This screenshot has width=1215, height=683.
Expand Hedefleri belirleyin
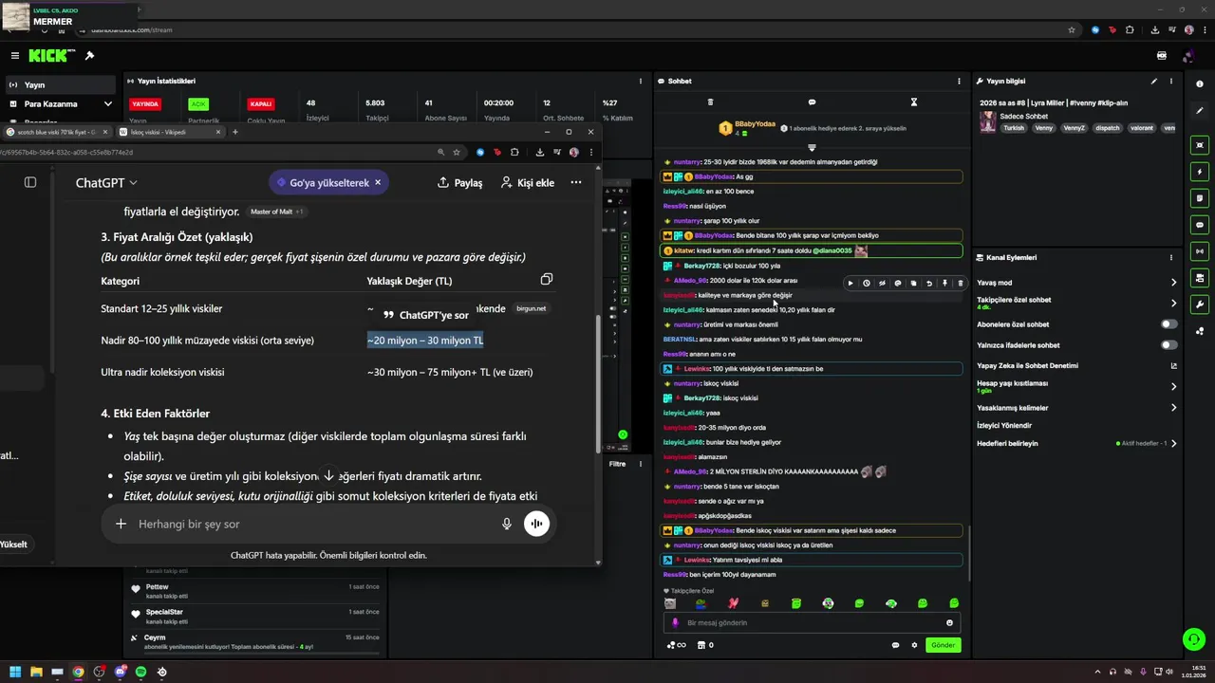(x=1173, y=443)
